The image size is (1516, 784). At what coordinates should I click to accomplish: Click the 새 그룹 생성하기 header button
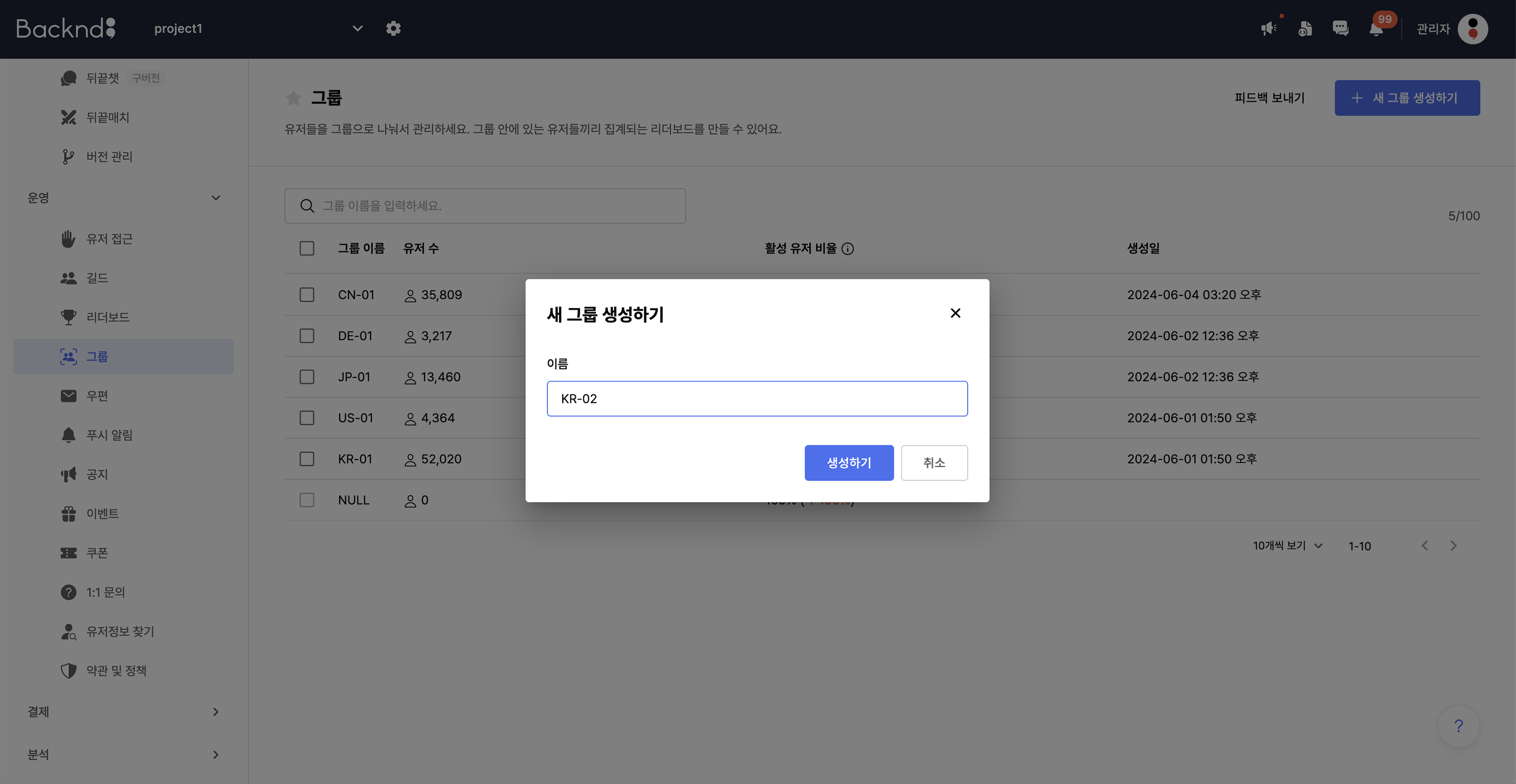1406,98
